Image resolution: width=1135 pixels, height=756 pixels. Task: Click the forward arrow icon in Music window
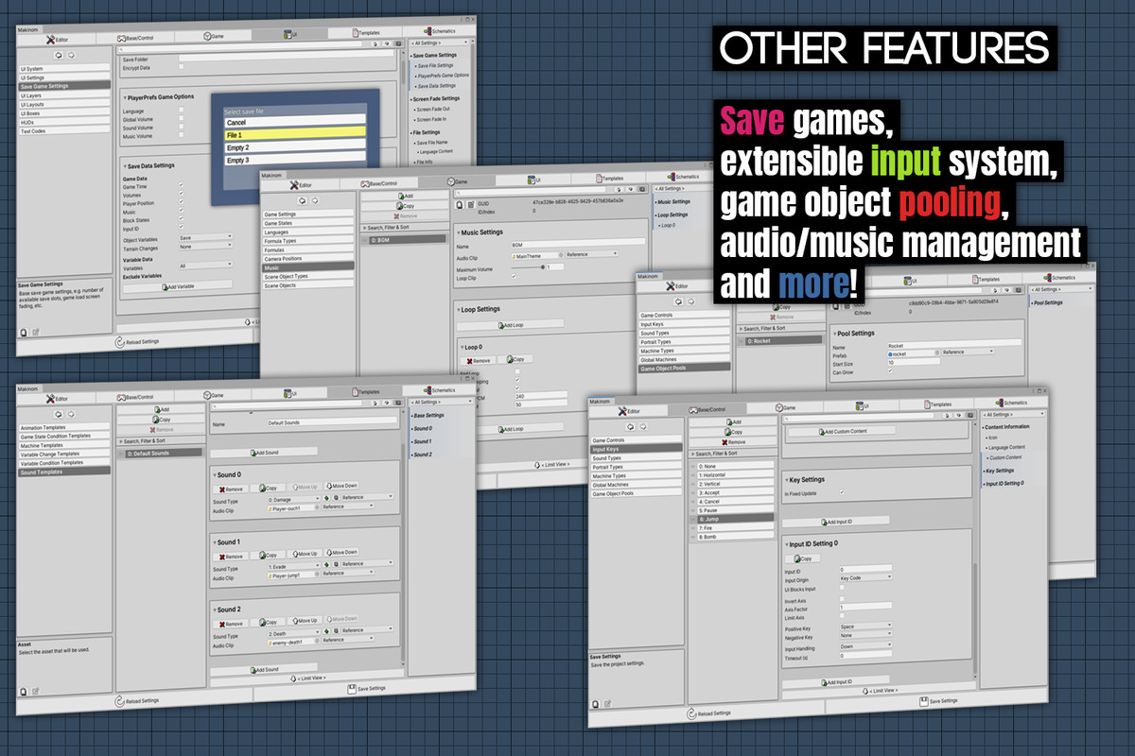point(317,200)
